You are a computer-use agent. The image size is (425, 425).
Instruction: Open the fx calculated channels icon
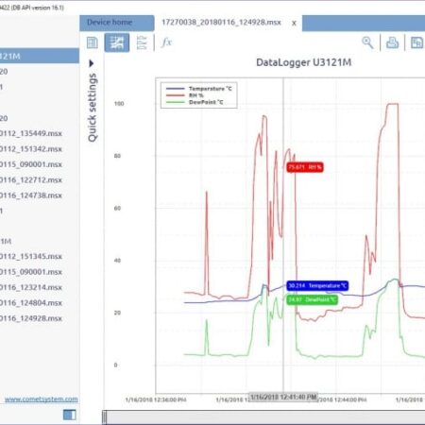coord(166,42)
